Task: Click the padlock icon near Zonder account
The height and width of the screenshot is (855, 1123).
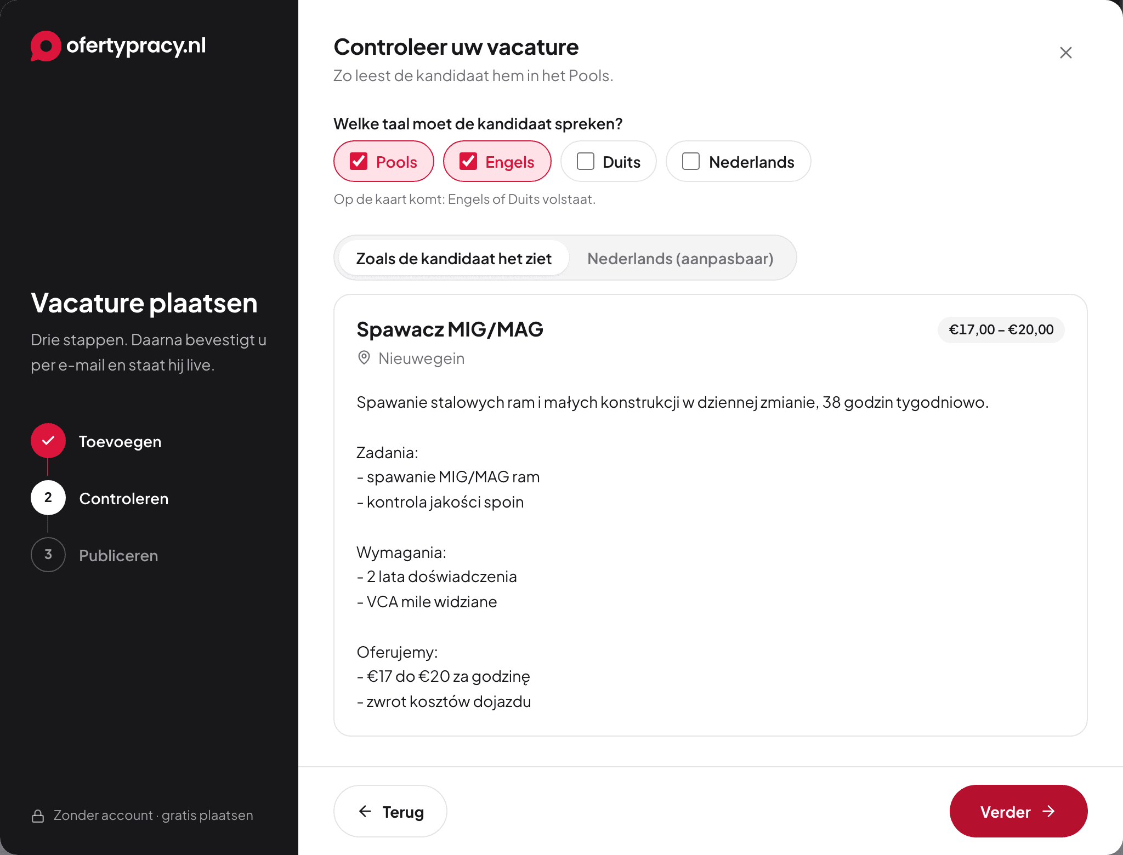Action: [38, 816]
